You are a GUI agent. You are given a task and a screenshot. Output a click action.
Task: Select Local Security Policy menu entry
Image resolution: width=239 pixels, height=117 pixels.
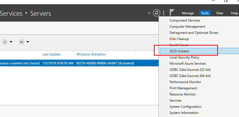(184, 57)
